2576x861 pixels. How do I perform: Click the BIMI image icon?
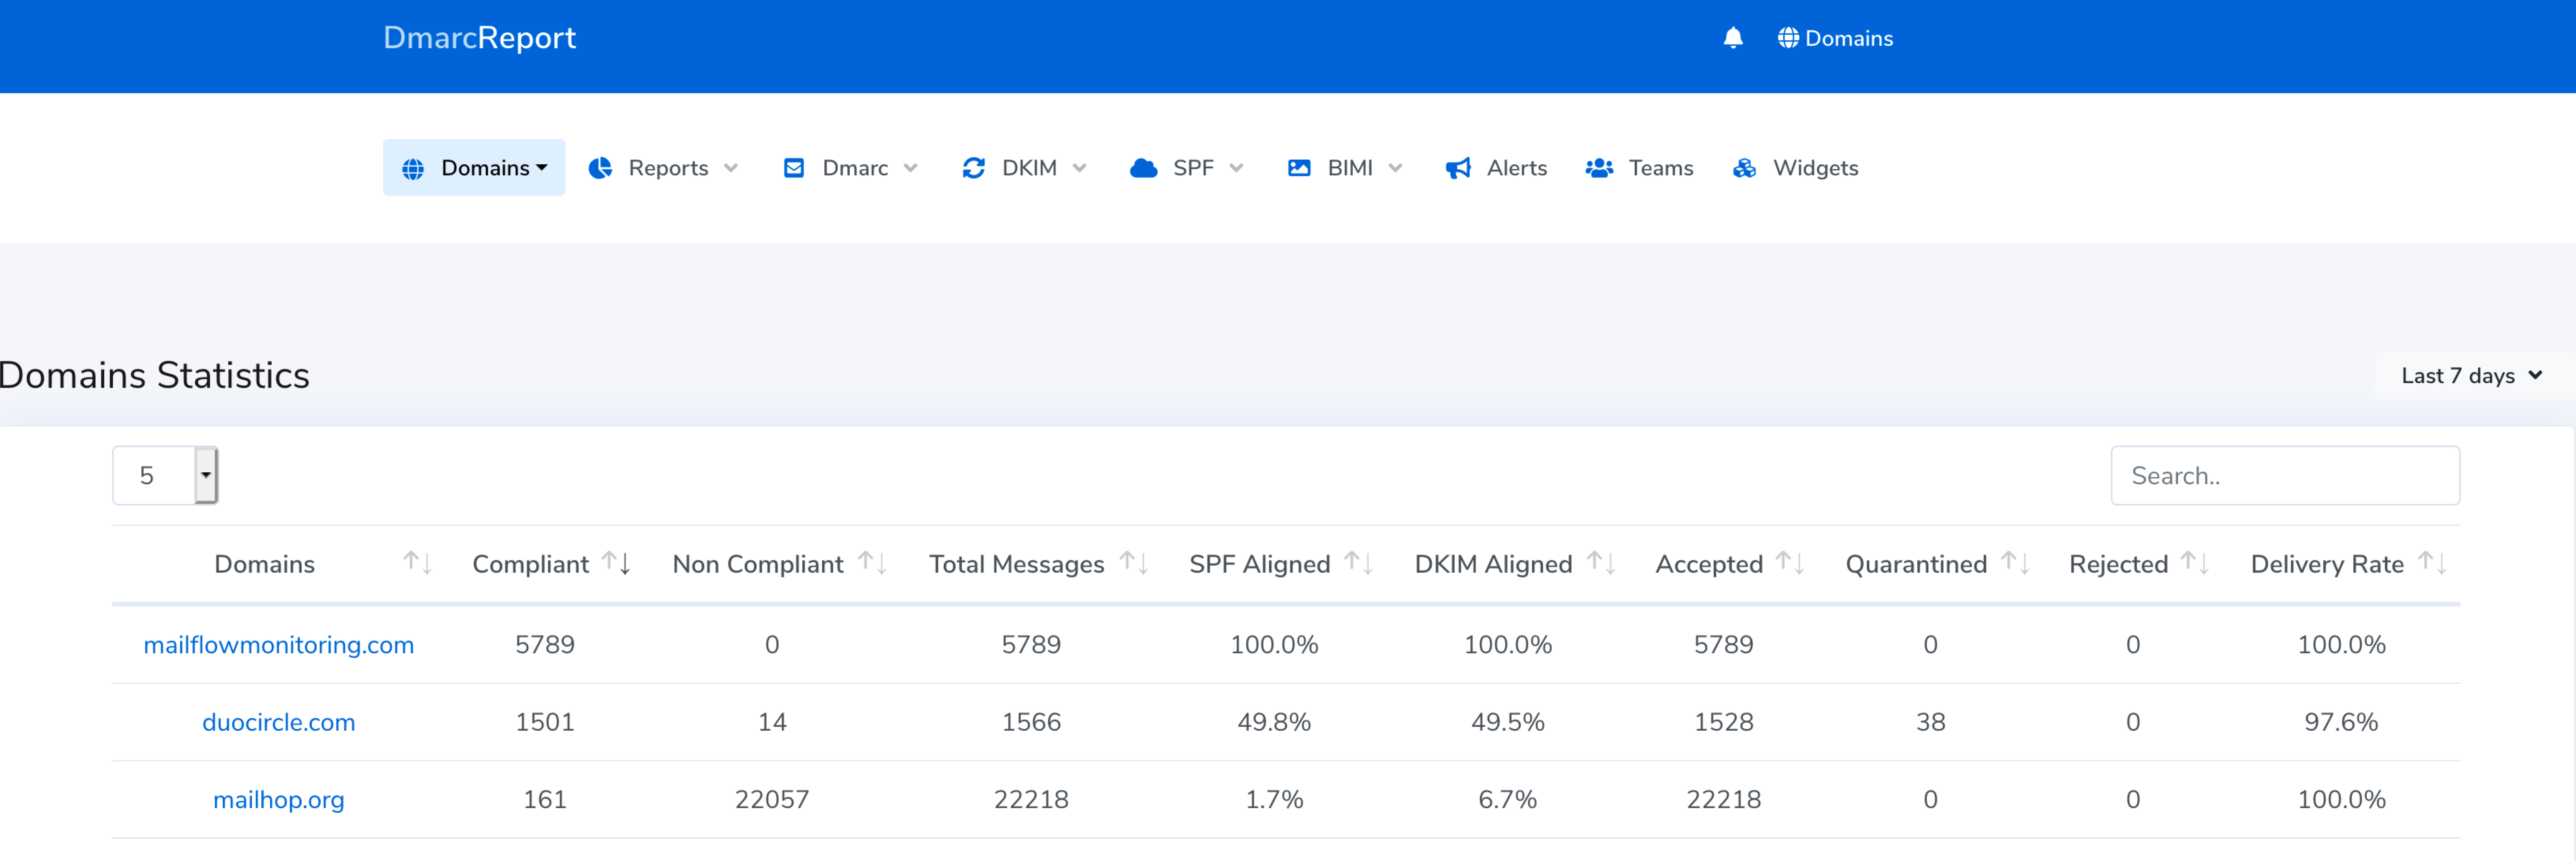point(1299,168)
